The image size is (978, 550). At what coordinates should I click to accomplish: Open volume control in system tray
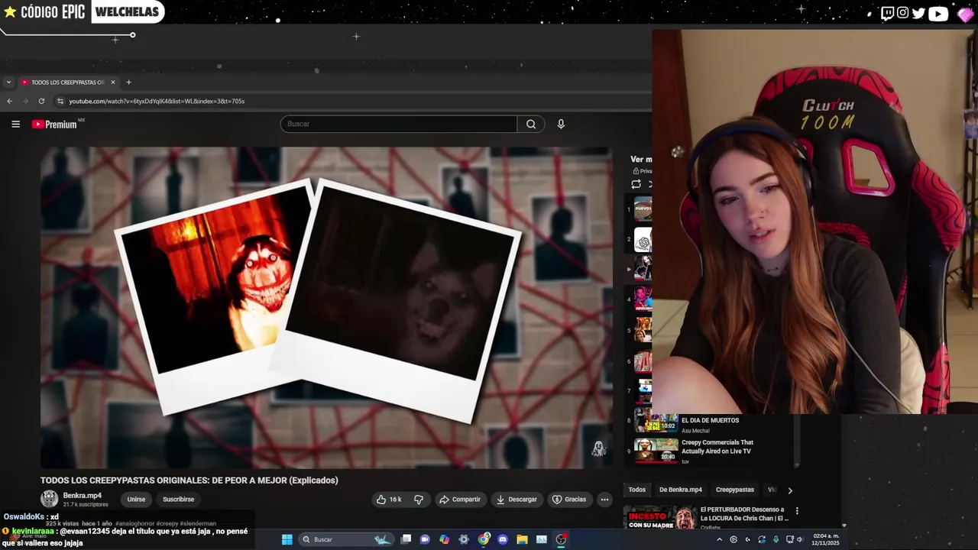(800, 539)
